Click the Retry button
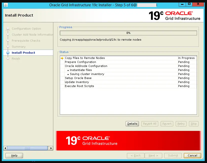This screenshot has width=207, height=163. (181, 124)
